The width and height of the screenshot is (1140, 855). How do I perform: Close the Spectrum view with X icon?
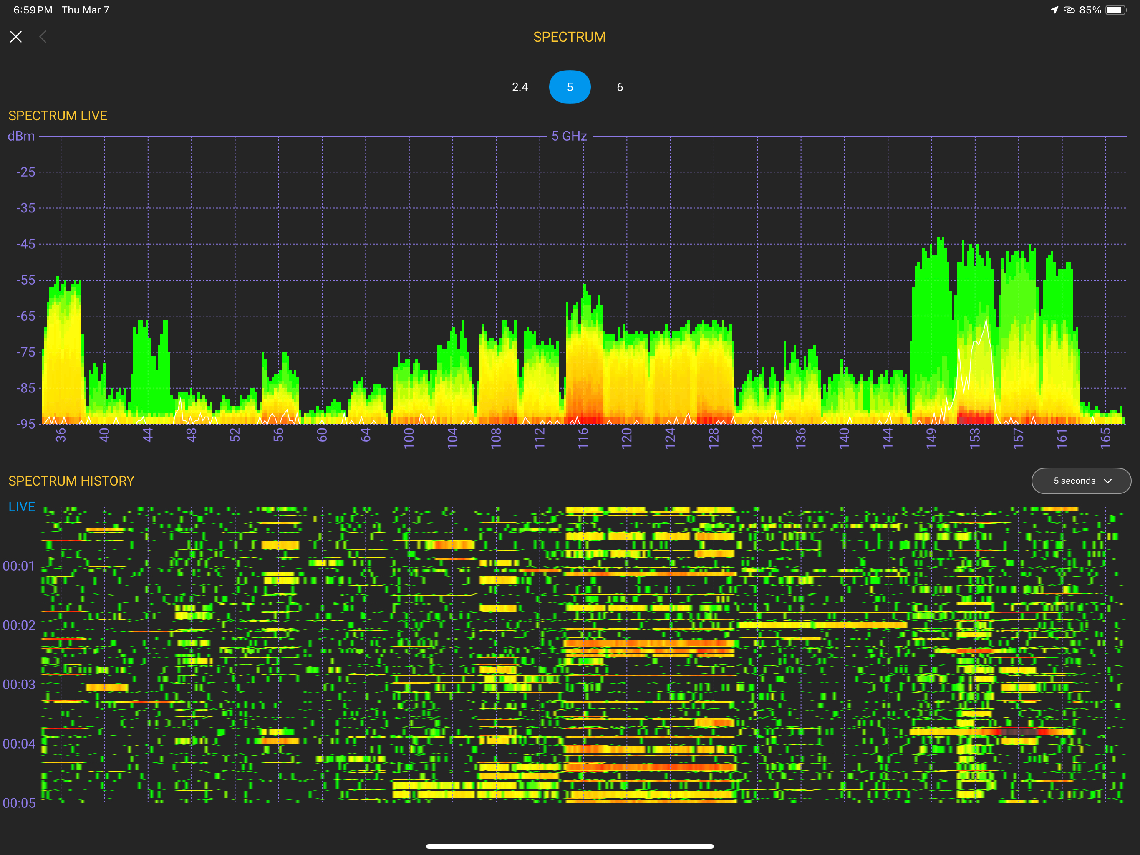click(x=16, y=37)
